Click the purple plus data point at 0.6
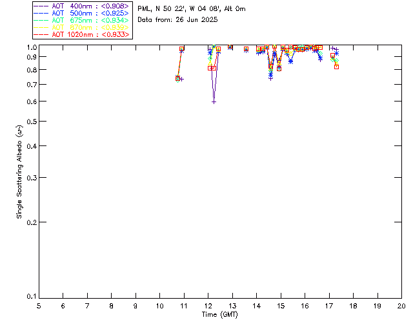The width and height of the screenshot is (413, 331). tap(214, 102)
